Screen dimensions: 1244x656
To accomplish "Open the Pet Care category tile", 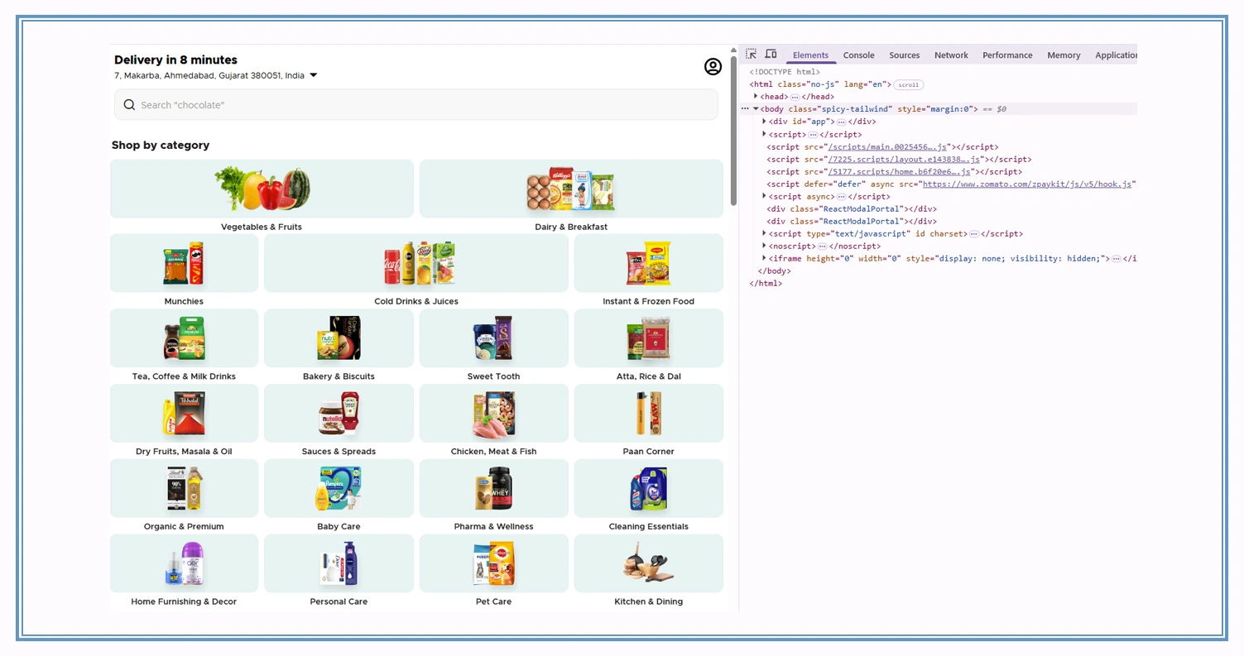I will coord(493,563).
